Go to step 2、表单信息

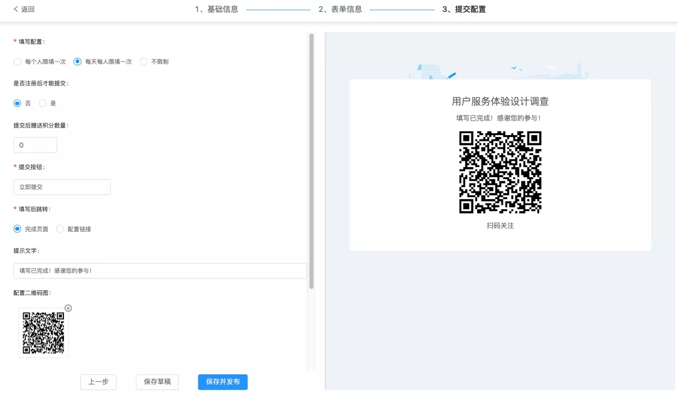340,9
